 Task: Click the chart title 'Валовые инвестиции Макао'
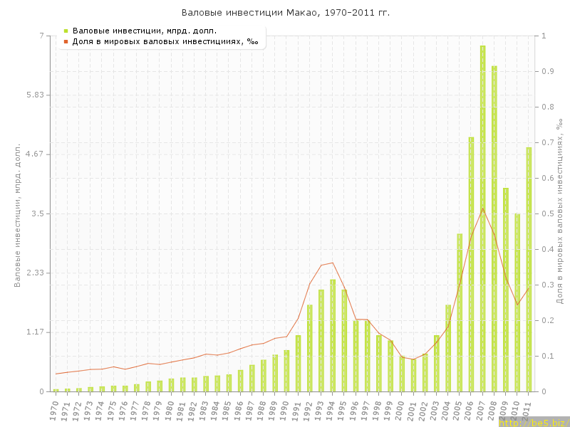pyautogui.click(x=285, y=13)
